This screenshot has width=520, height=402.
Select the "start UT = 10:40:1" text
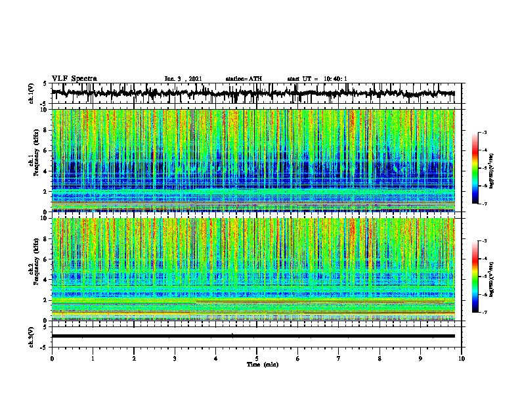pyautogui.click(x=317, y=79)
